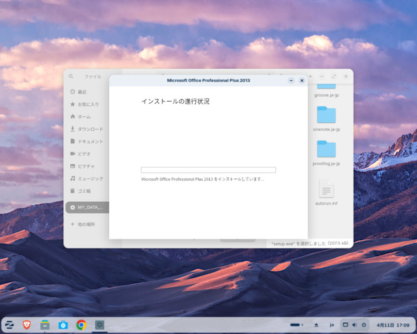Open the view options dropdown in Files

311,77
